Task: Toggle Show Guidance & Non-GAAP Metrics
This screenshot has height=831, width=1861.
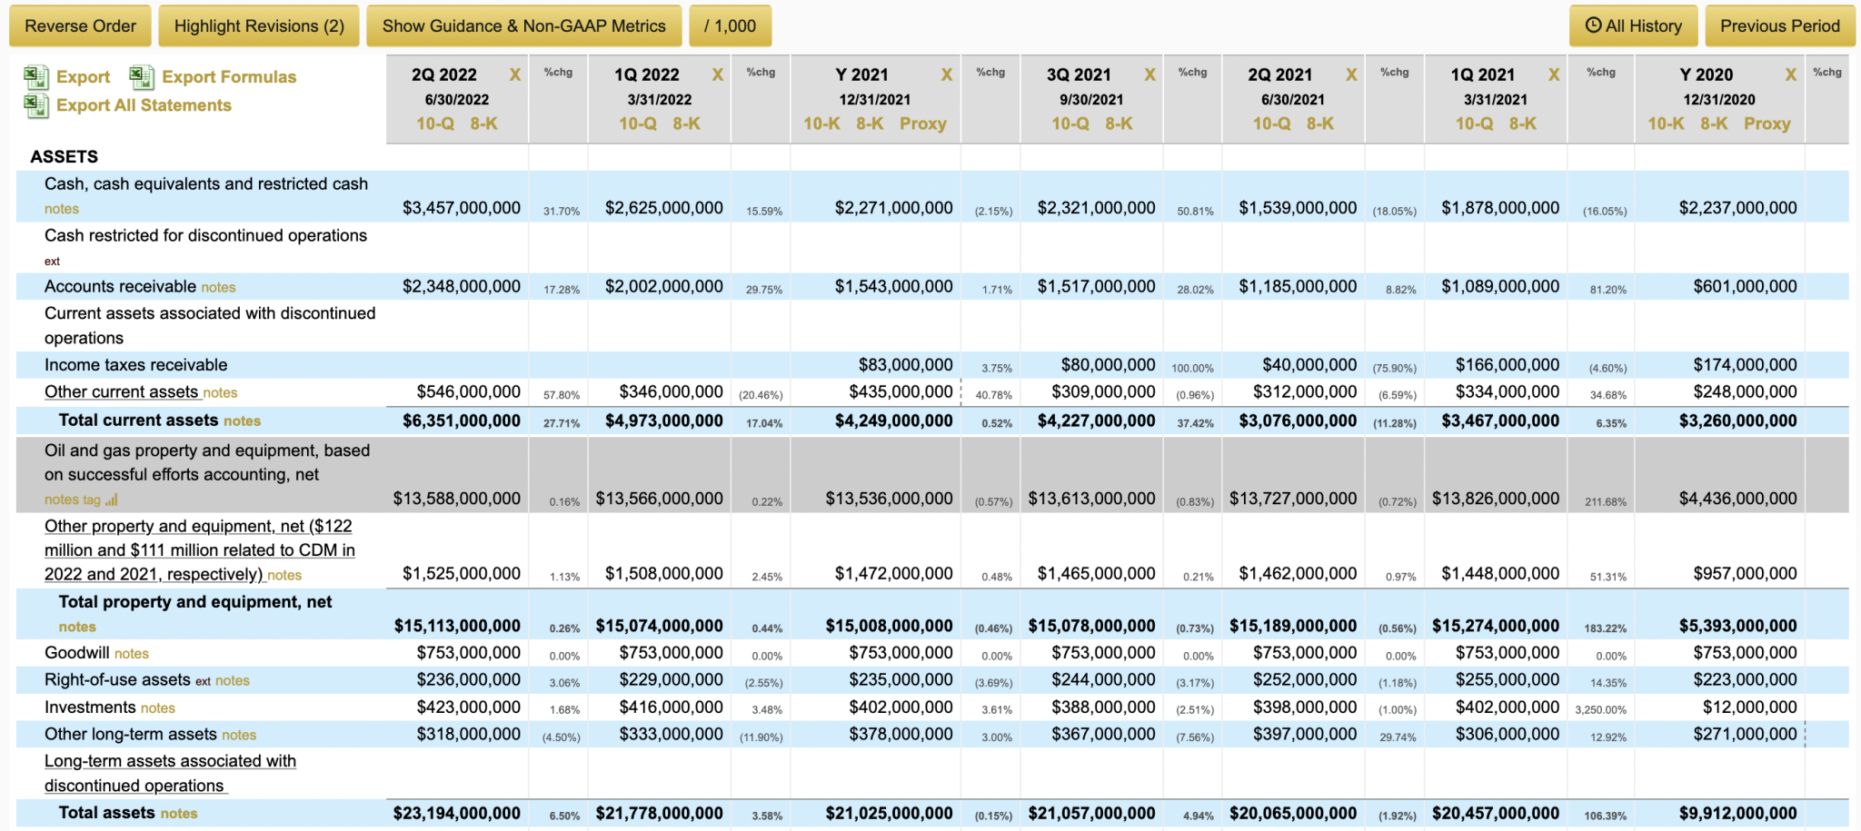Action: point(523,25)
